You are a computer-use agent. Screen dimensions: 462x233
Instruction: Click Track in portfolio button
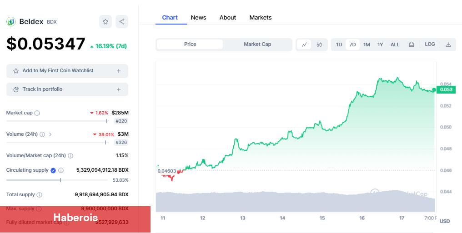pyautogui.click(x=67, y=89)
